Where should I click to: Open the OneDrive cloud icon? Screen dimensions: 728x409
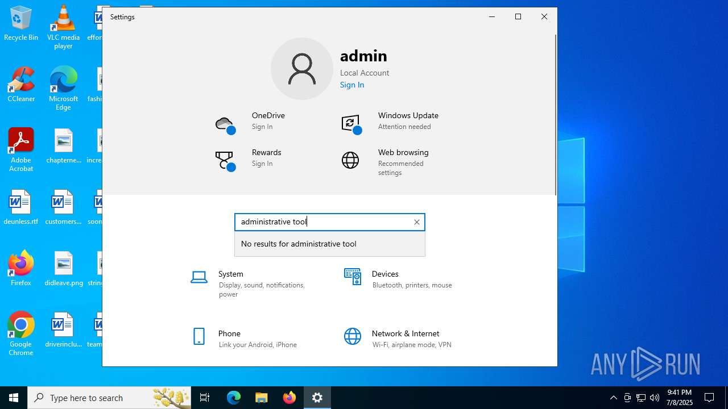[225, 124]
